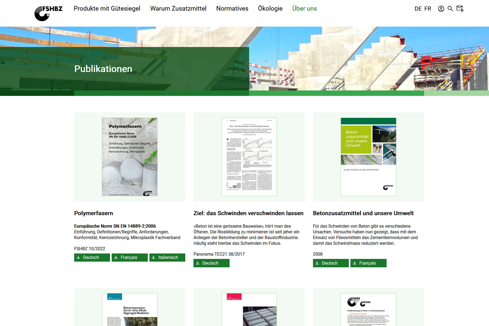489x326 pixels.
Task: Open the user account icon
Action: pyautogui.click(x=441, y=9)
